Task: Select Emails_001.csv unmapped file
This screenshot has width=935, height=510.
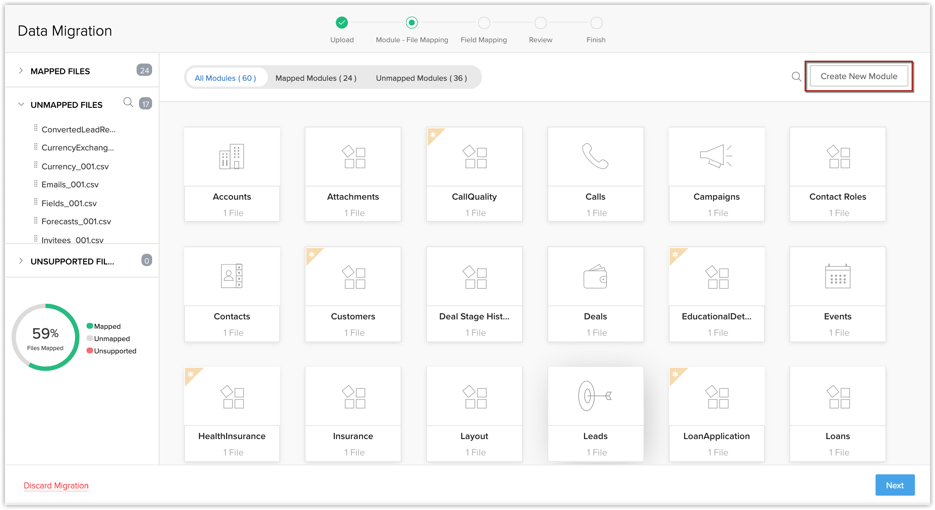Action: (70, 184)
